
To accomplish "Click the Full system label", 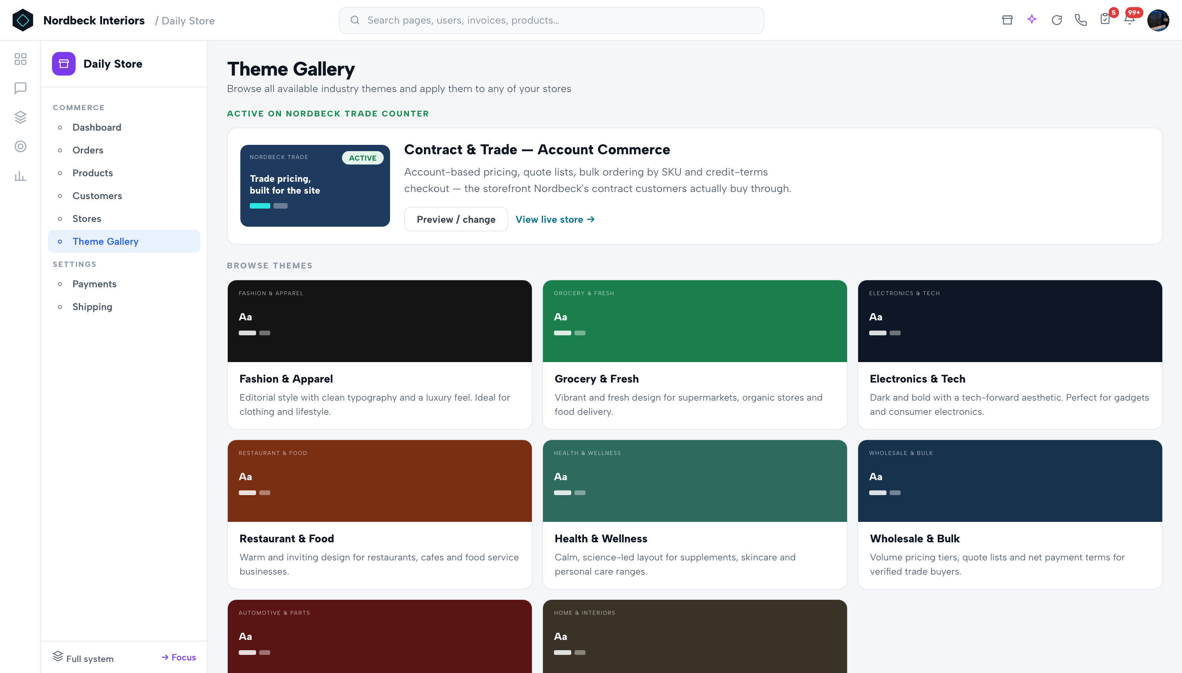I will coord(90,659).
